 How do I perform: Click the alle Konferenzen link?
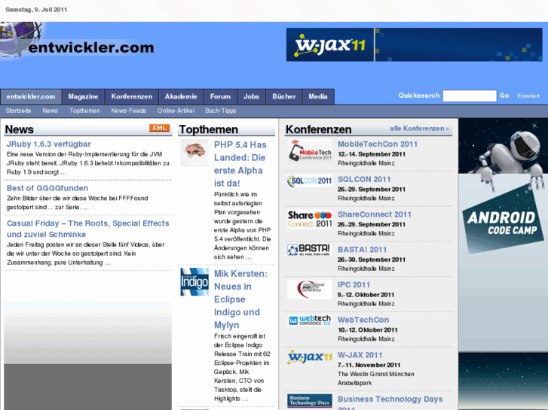click(419, 129)
